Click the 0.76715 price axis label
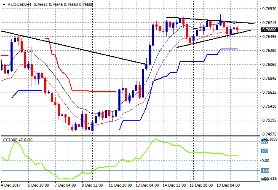278x190 pixels. pos(269,23)
